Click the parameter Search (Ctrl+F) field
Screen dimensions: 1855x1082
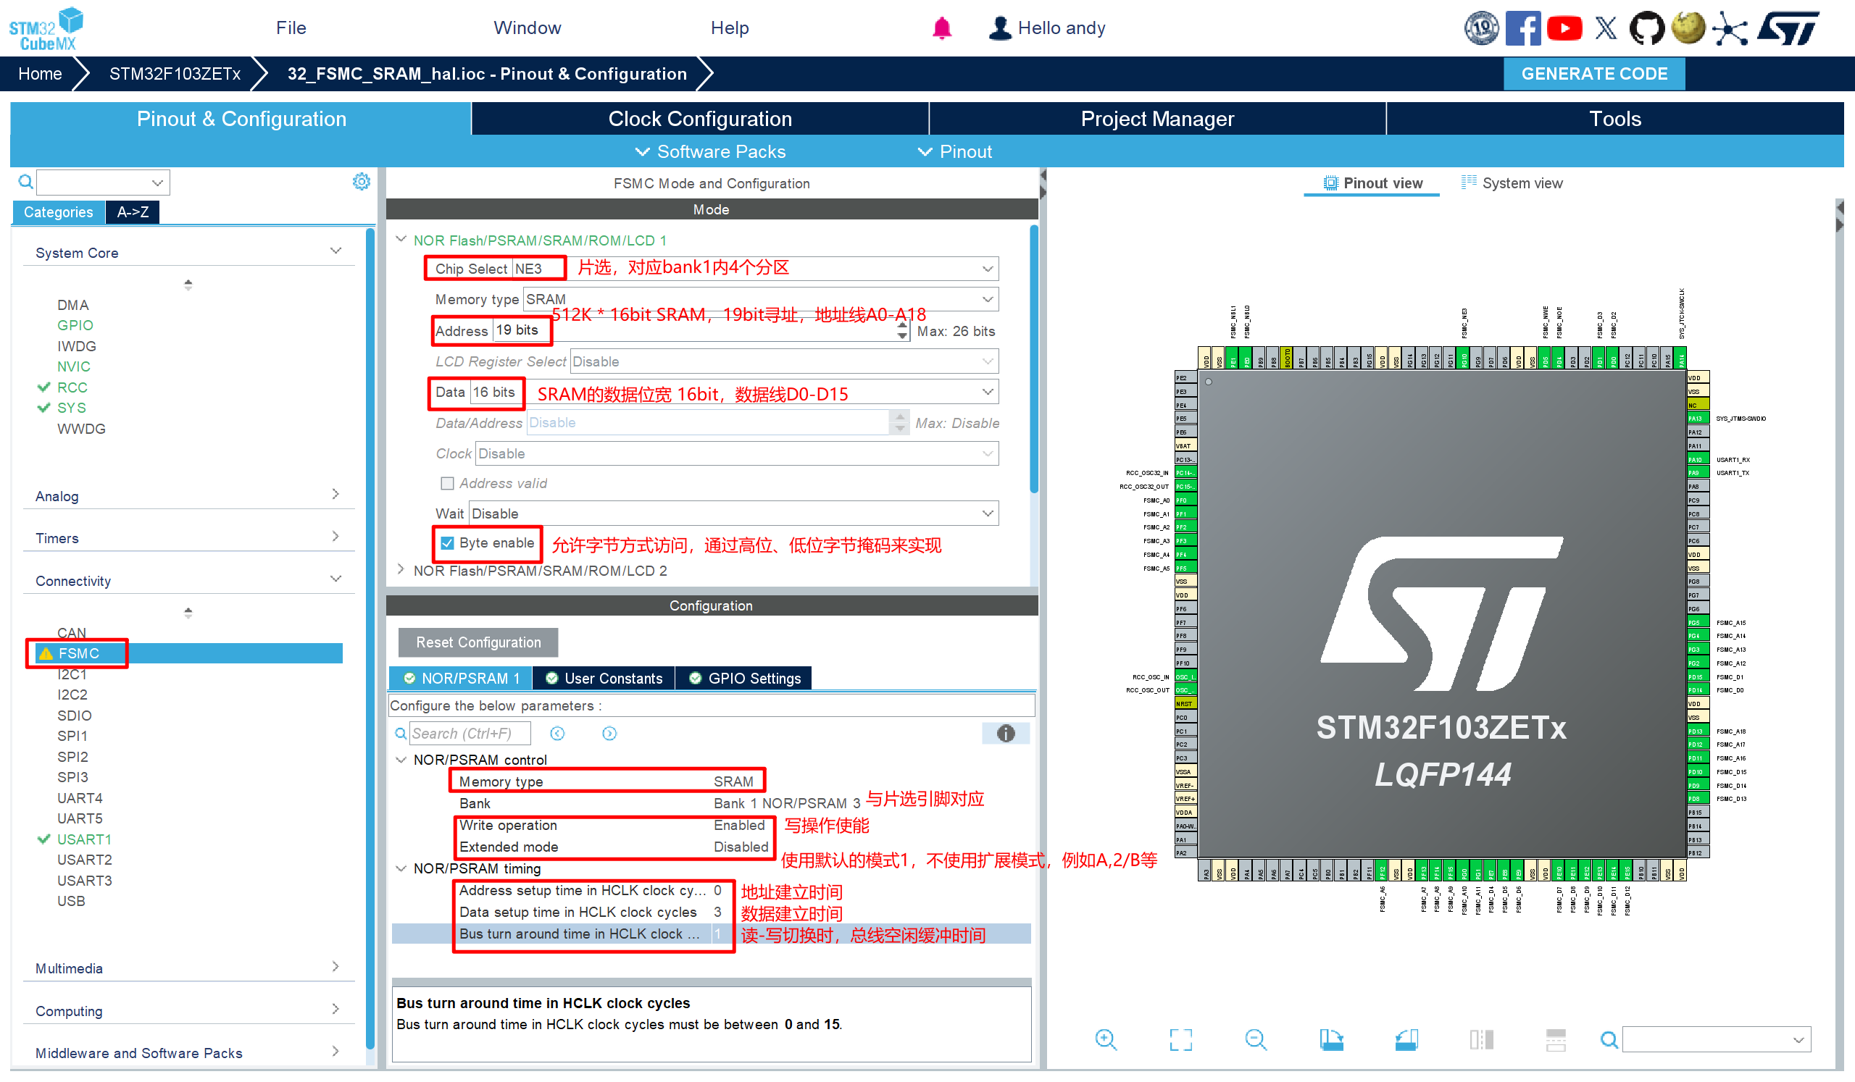(468, 734)
